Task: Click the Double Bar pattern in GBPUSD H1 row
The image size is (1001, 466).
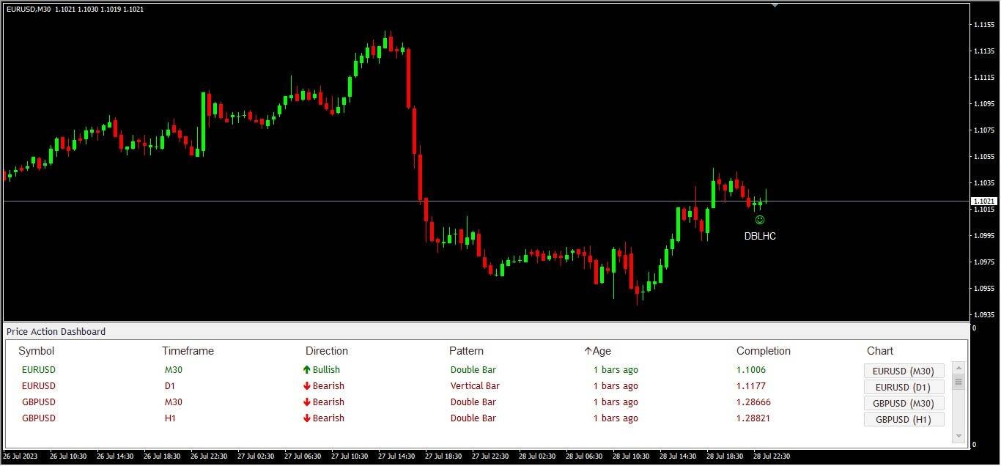Action: tap(473, 418)
